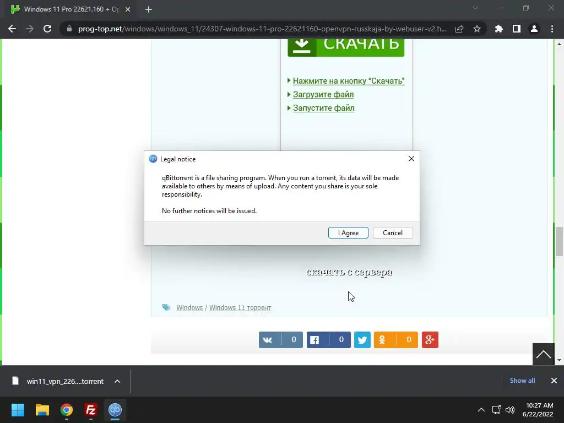564x423 pixels.
Task: Open the Chrome three-dot menu
Action: (552, 29)
